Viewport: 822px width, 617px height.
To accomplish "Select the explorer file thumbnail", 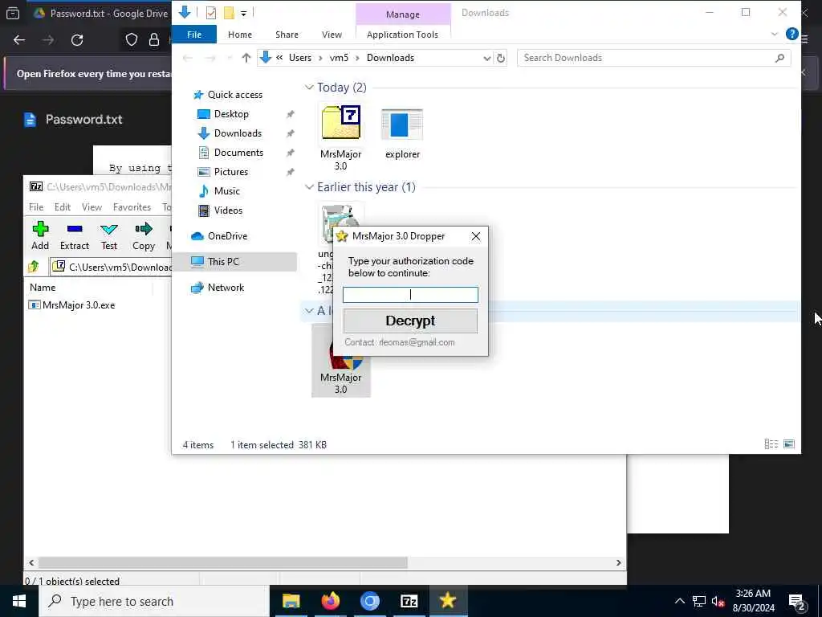I will click(x=402, y=133).
